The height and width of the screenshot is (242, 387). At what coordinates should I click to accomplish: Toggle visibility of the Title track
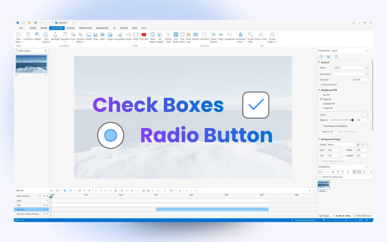[x=44, y=205]
